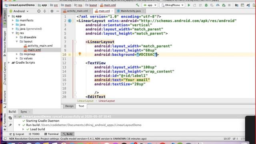Expand the Load build node
Viewport: 256px width, 144px height.
(23, 129)
